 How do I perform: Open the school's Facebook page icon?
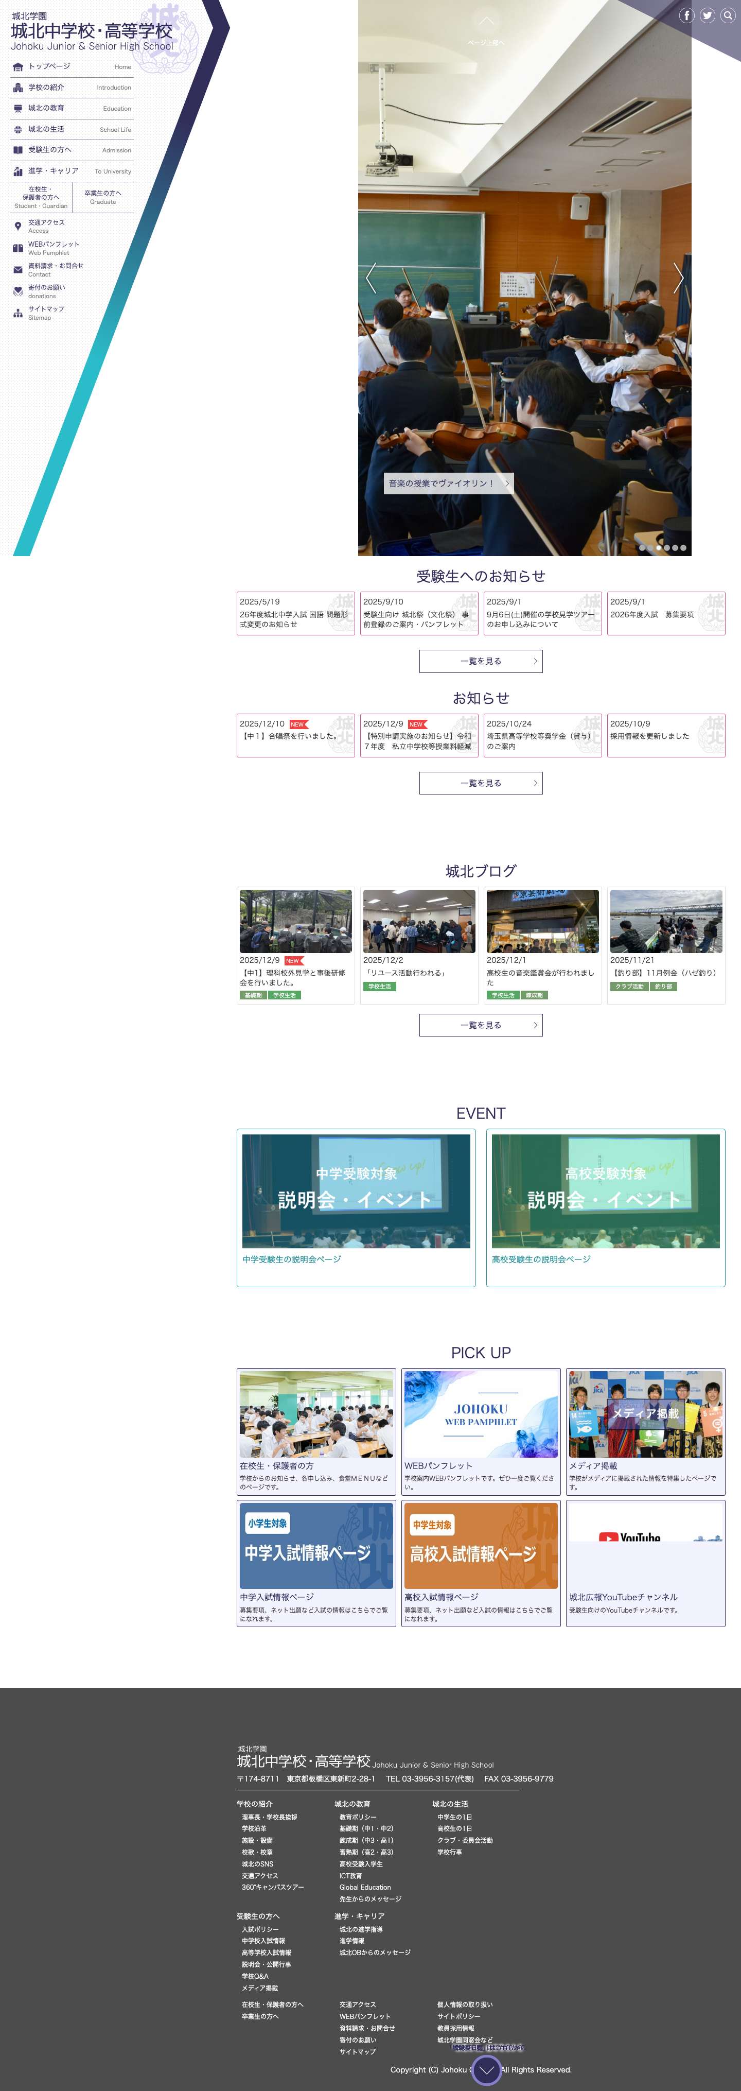tap(686, 15)
